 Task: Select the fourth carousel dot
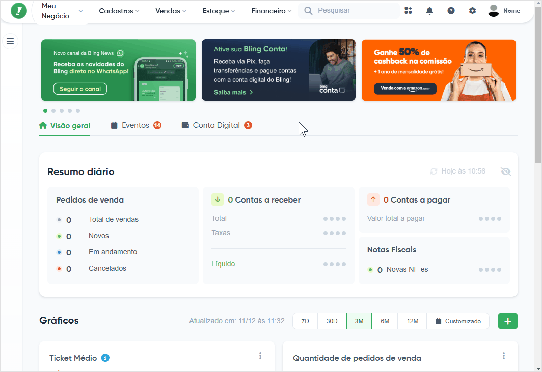point(70,111)
